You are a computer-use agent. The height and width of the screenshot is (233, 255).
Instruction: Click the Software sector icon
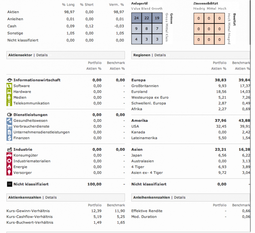(x=9, y=86)
